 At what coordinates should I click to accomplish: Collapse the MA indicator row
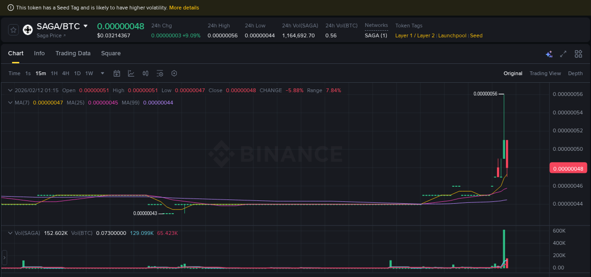tap(9, 102)
